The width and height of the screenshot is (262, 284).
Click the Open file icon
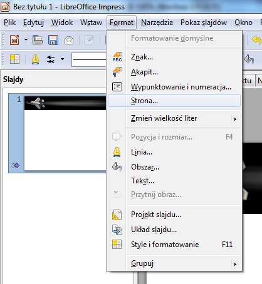point(38,39)
